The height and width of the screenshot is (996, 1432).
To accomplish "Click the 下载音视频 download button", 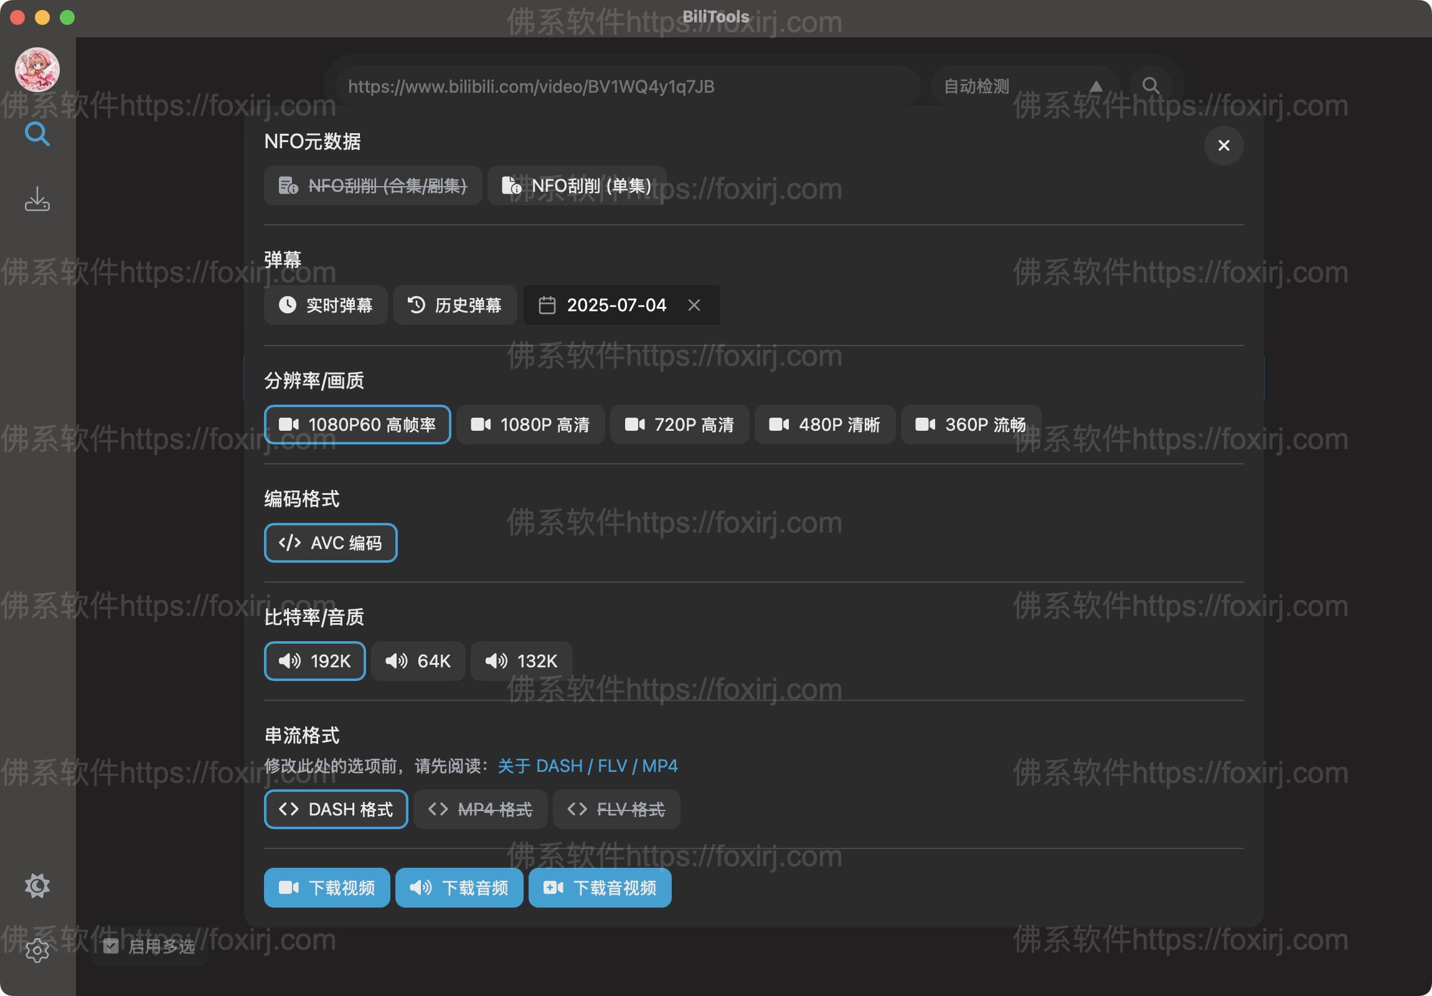I will tap(599, 888).
